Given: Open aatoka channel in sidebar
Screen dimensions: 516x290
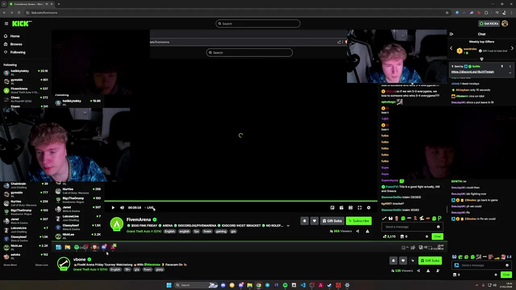Looking at the screenshot, I should (x=25, y=256).
